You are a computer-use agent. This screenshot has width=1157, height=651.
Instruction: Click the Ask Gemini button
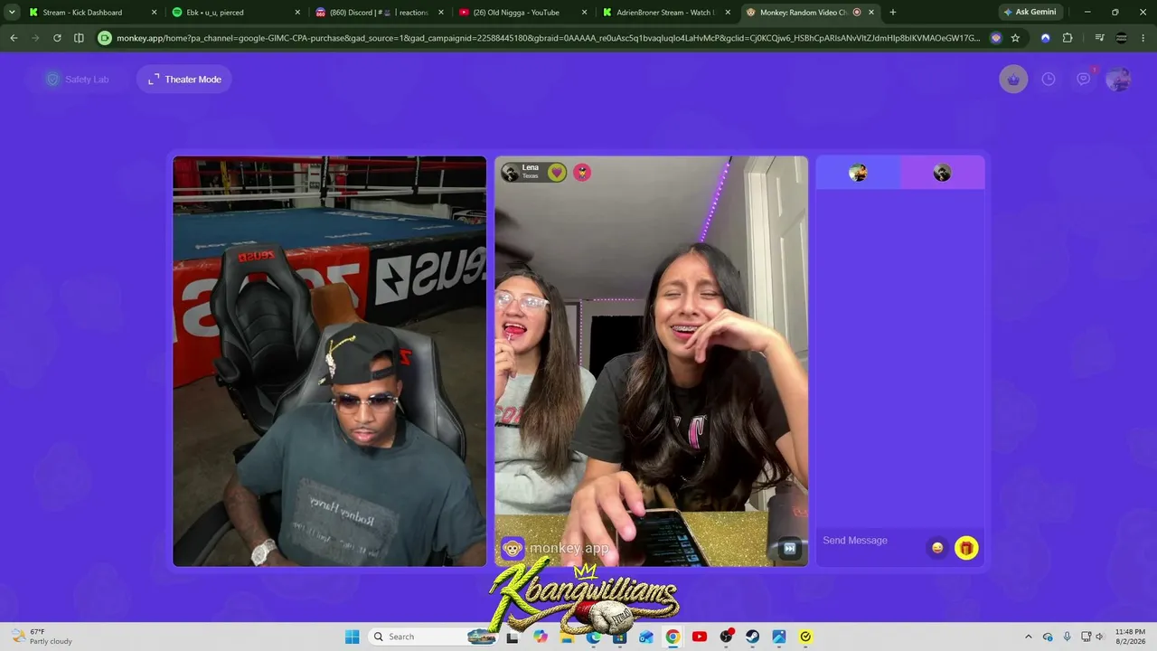click(x=1030, y=13)
